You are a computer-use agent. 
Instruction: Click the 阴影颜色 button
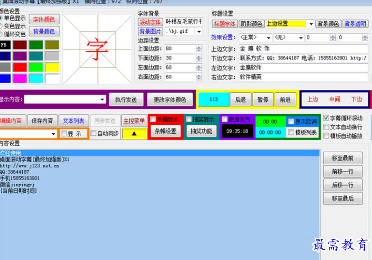pyautogui.click(x=252, y=24)
